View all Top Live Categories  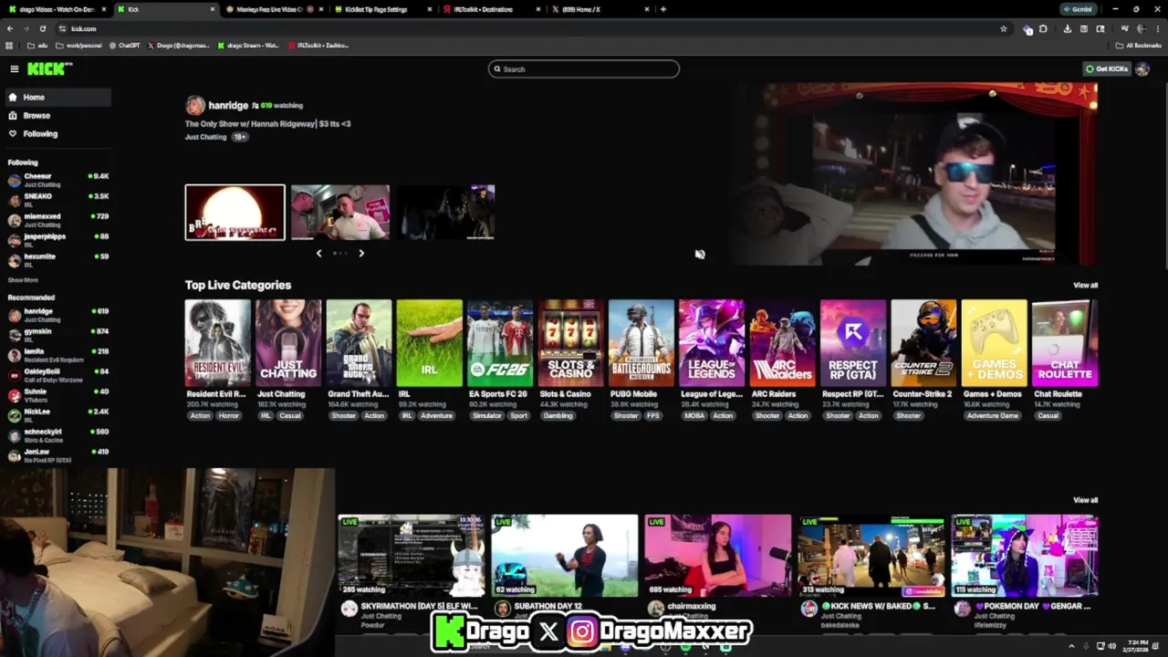tap(1085, 286)
